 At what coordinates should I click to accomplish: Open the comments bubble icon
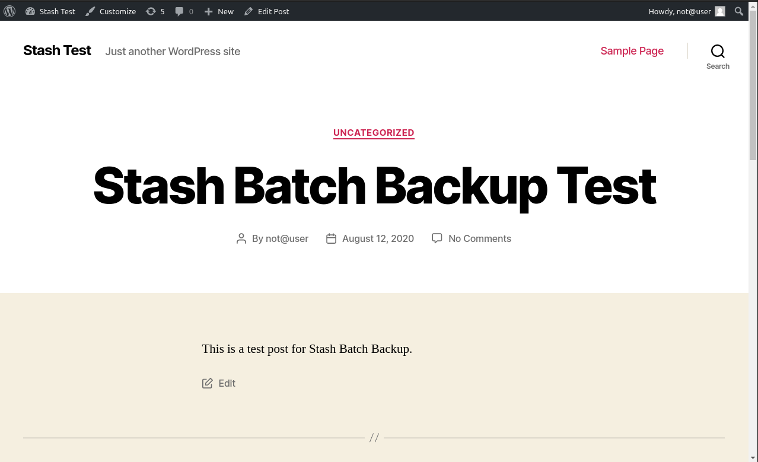184,11
